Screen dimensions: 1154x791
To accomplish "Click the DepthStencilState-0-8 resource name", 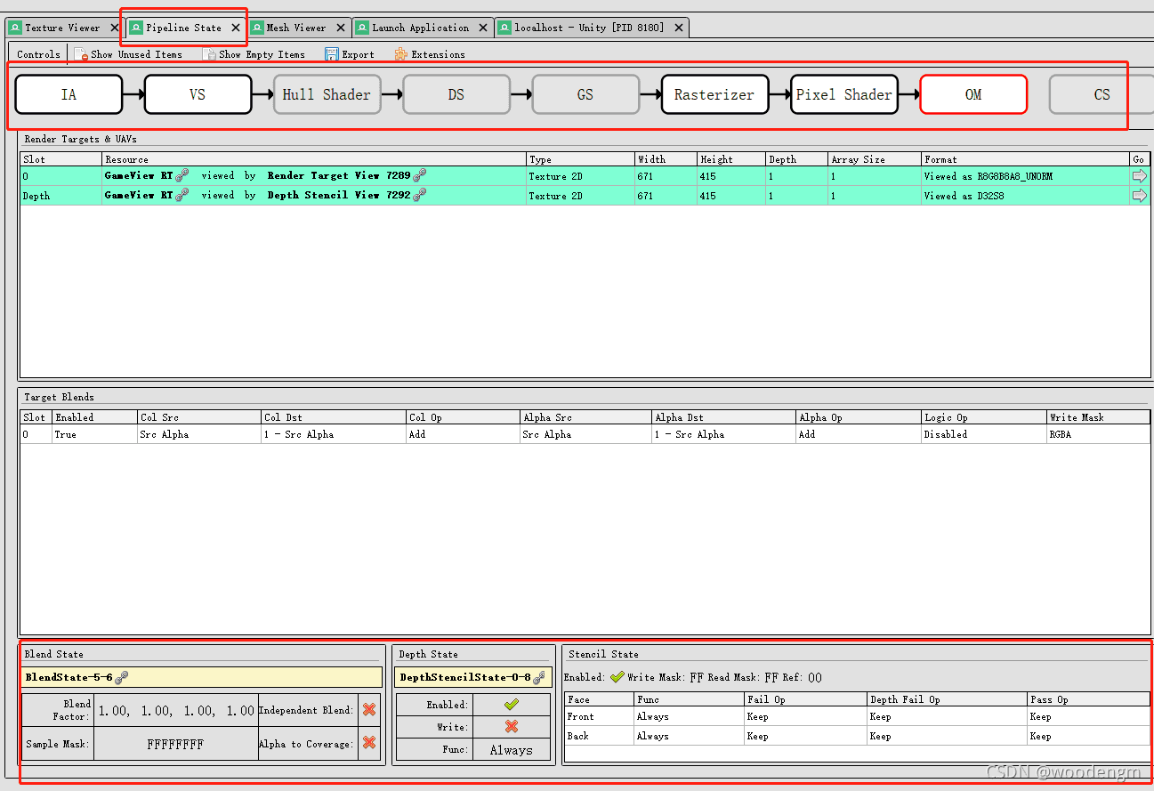I will [464, 677].
